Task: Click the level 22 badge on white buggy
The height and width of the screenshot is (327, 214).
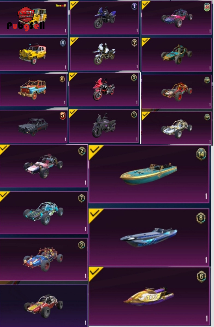Action: pos(207,117)
